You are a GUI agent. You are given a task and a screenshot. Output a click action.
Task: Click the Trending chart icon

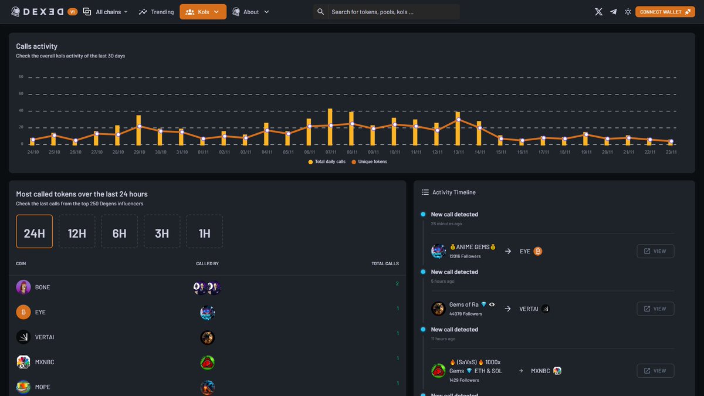pos(143,12)
